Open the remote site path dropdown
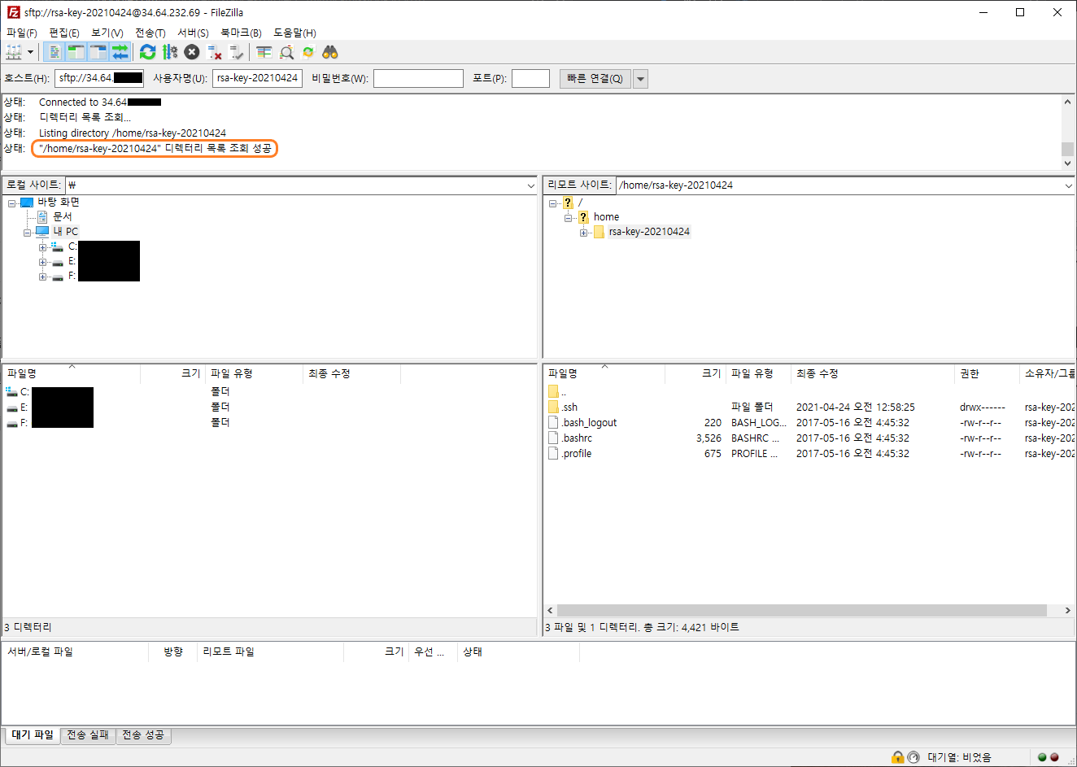 click(1068, 185)
